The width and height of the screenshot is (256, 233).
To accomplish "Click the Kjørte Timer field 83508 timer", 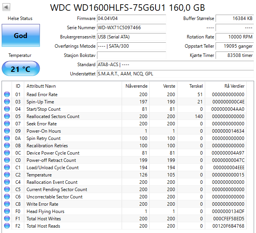I will (x=234, y=55).
